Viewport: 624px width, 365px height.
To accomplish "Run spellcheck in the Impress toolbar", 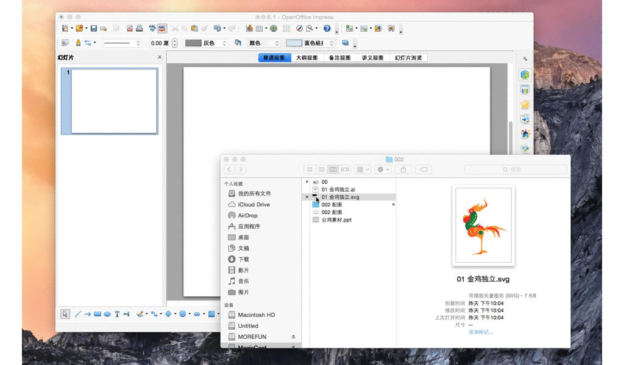I will click(x=150, y=28).
